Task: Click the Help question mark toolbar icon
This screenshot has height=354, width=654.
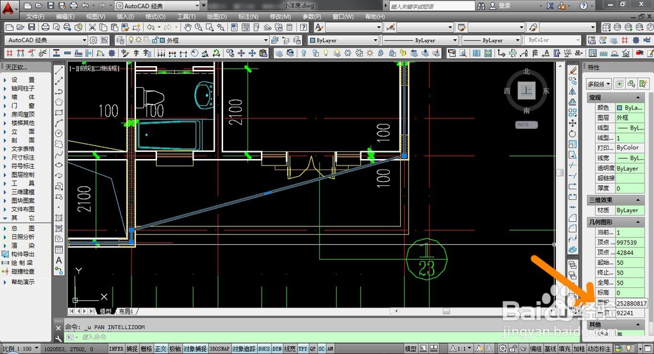Action: click(x=303, y=27)
